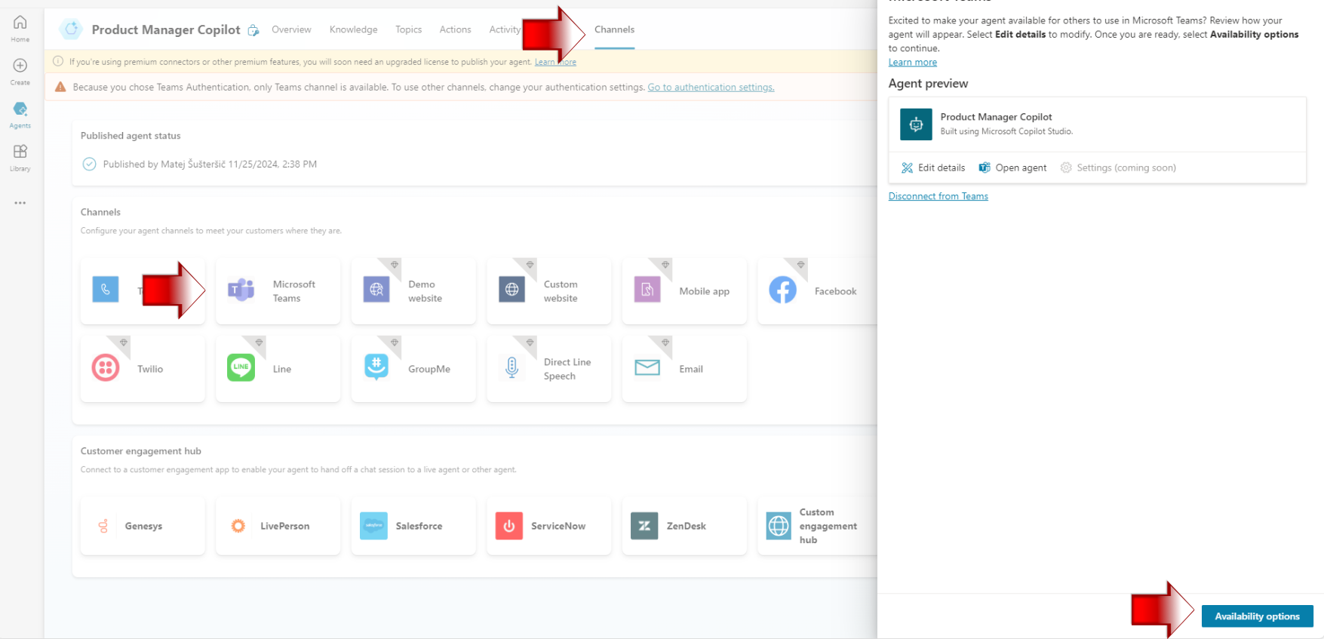Select the Direct Line Speech tile

(549, 369)
